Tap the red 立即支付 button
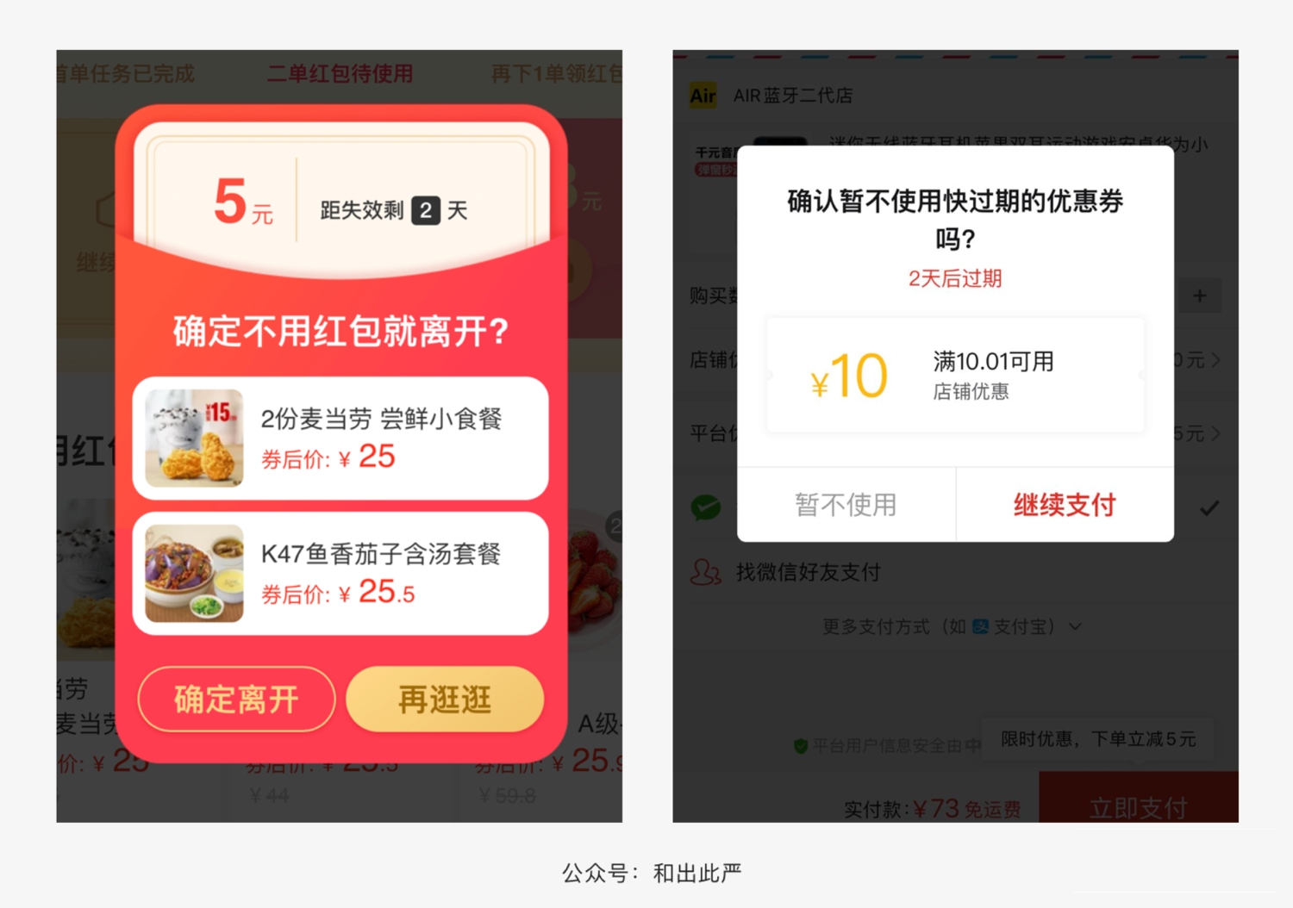The height and width of the screenshot is (908, 1293). point(1138,798)
